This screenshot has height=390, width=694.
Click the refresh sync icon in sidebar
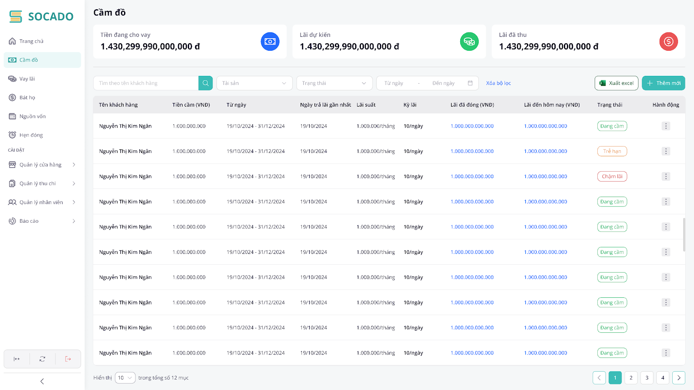pos(42,359)
